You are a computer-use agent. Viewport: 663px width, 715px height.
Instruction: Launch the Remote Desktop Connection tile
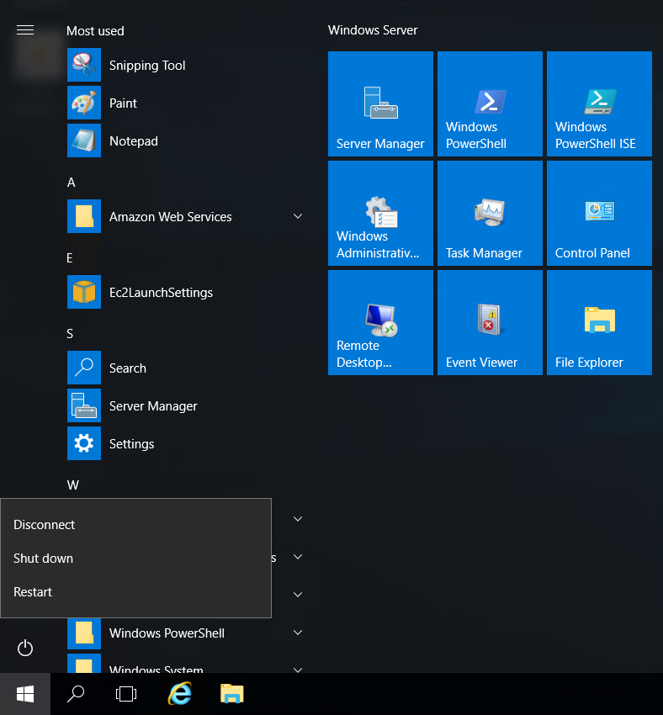point(380,322)
